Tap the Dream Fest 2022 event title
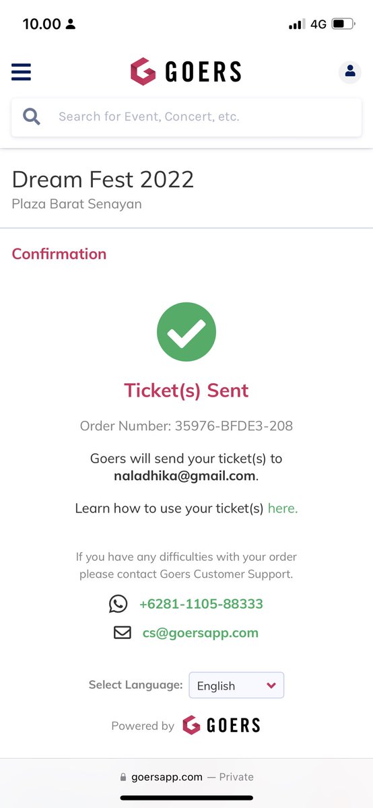This screenshot has width=373, height=808. pyautogui.click(x=103, y=179)
